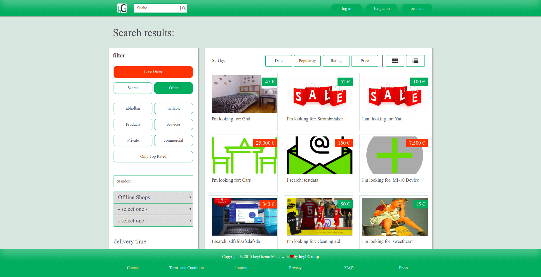Open the MI-10 Device plus icon listing

pos(394,156)
